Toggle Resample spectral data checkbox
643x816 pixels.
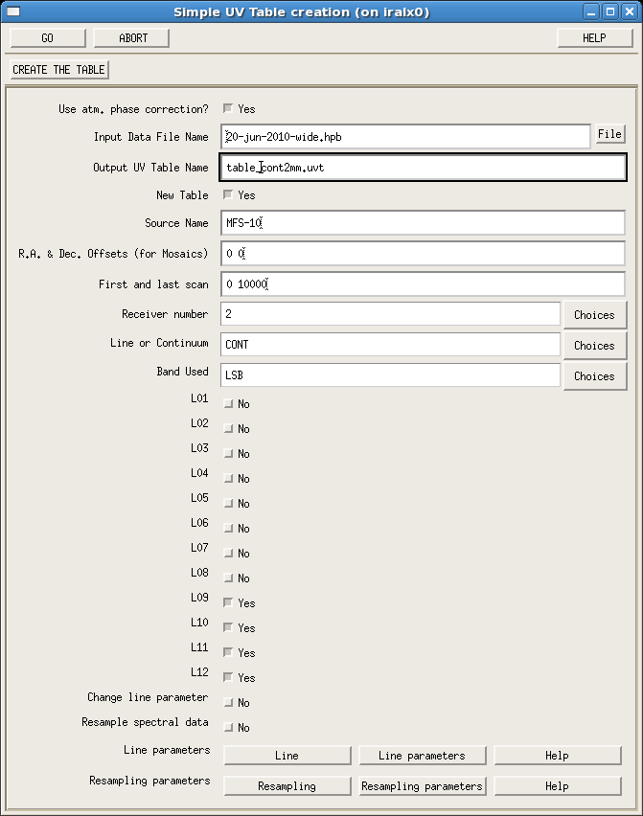coord(227,727)
